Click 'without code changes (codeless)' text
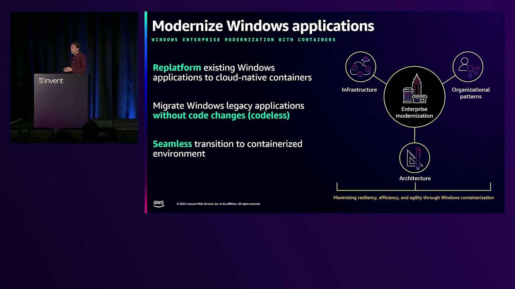This screenshot has width=515, height=289. pos(221,116)
